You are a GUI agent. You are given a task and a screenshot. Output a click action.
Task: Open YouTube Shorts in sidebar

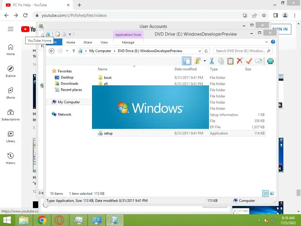(11, 93)
